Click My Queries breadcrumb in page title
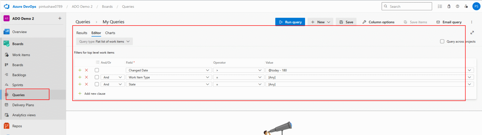 (114, 22)
